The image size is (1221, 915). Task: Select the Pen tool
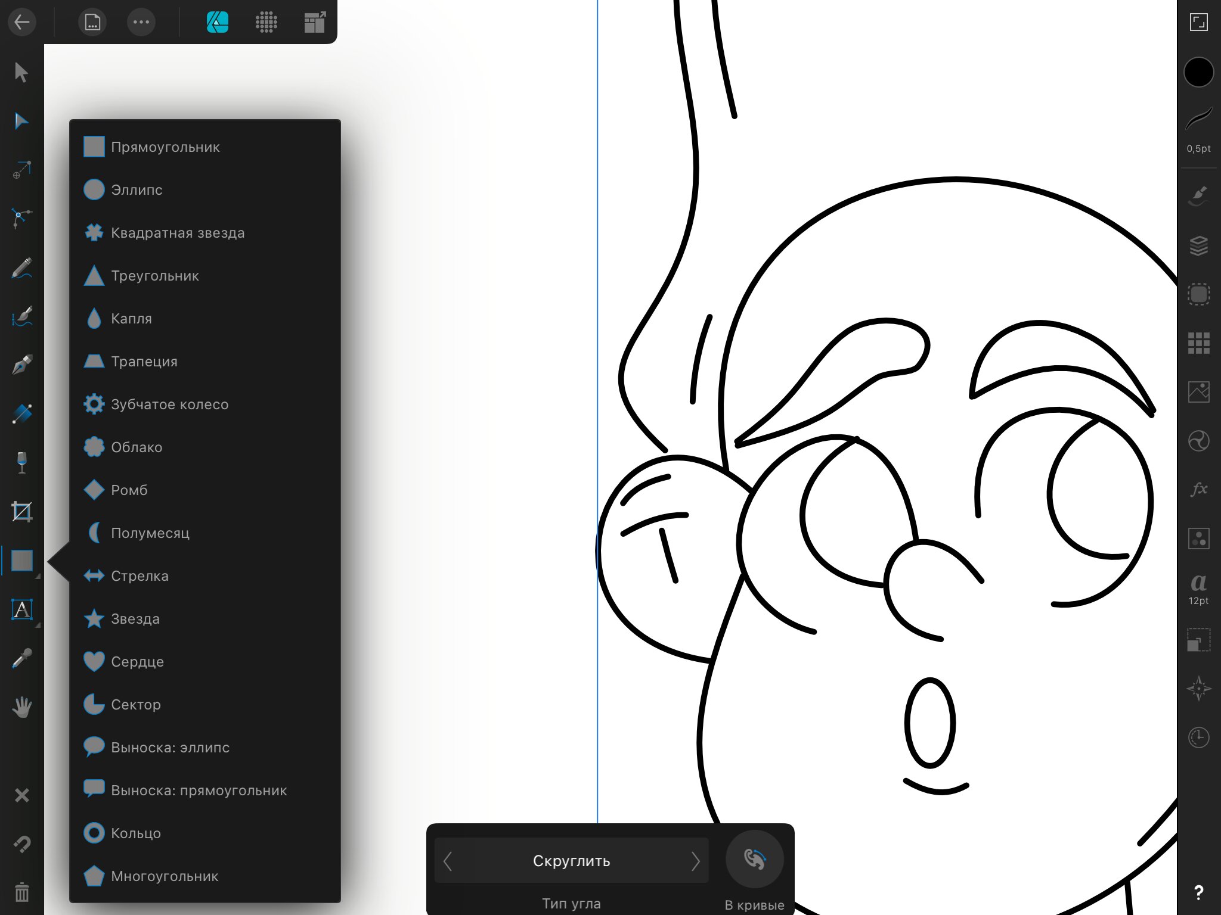(x=21, y=365)
